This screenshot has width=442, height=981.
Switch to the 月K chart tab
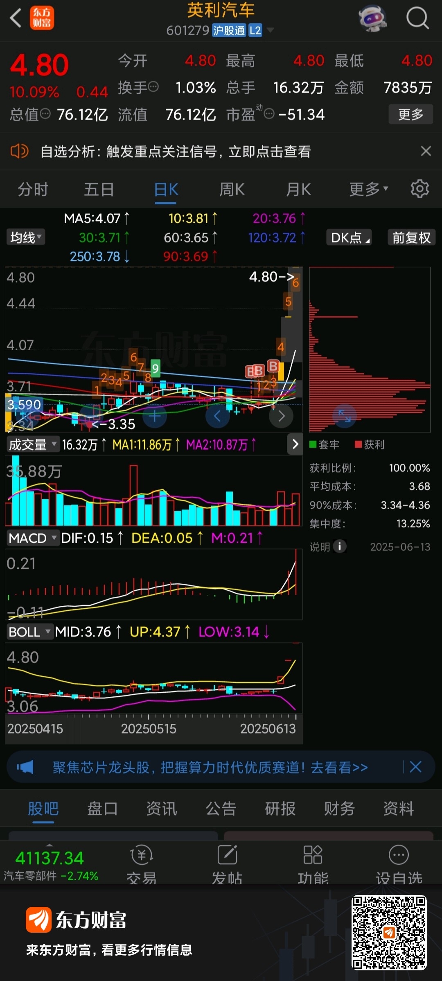[298, 190]
